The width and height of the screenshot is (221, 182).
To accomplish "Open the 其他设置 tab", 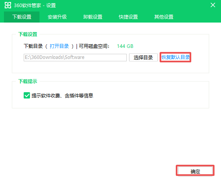I will click(x=164, y=17).
